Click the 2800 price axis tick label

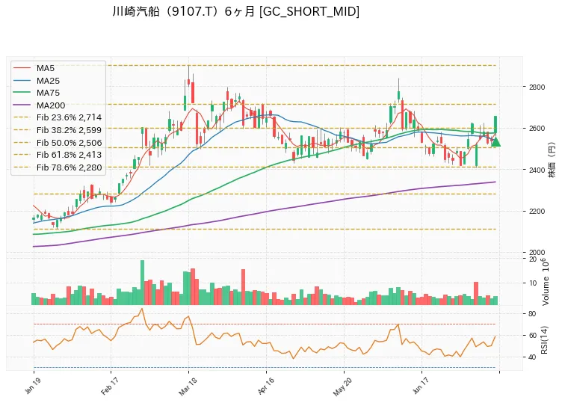(x=537, y=87)
